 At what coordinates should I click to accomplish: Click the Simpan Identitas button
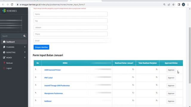[41, 47]
